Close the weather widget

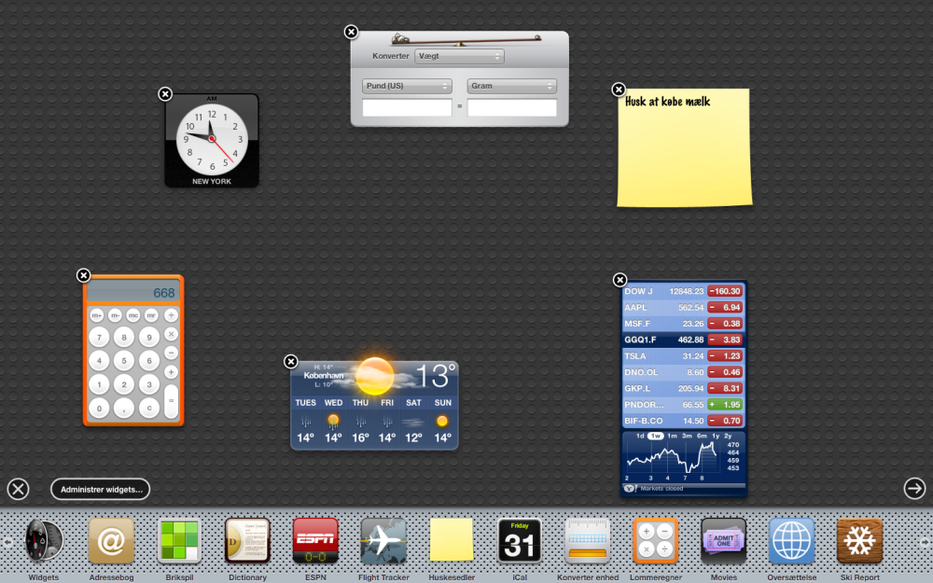coord(291,362)
